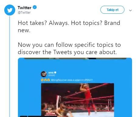Play the wrestling ring video clip
136x117 pixels.
click(x=78, y=100)
